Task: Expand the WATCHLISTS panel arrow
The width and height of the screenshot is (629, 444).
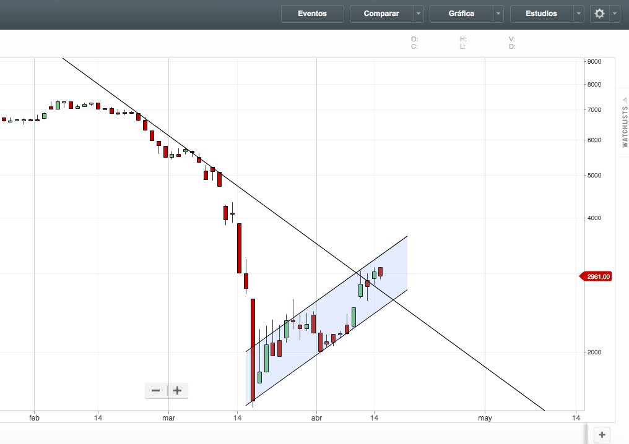Action: [x=625, y=100]
